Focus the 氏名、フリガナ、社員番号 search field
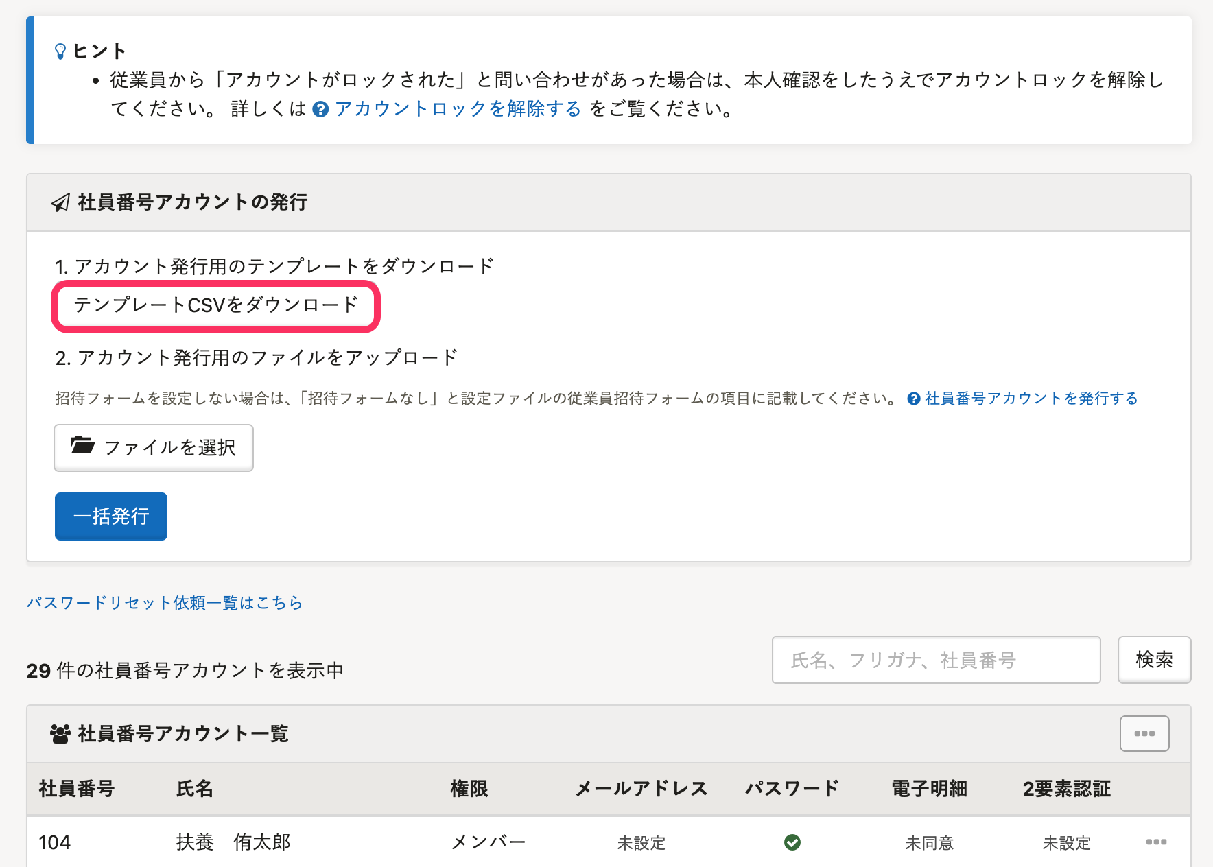1213x867 pixels. [936, 660]
